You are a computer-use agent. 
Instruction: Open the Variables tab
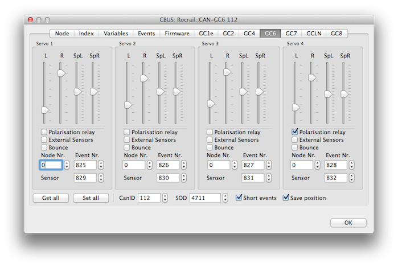click(116, 34)
